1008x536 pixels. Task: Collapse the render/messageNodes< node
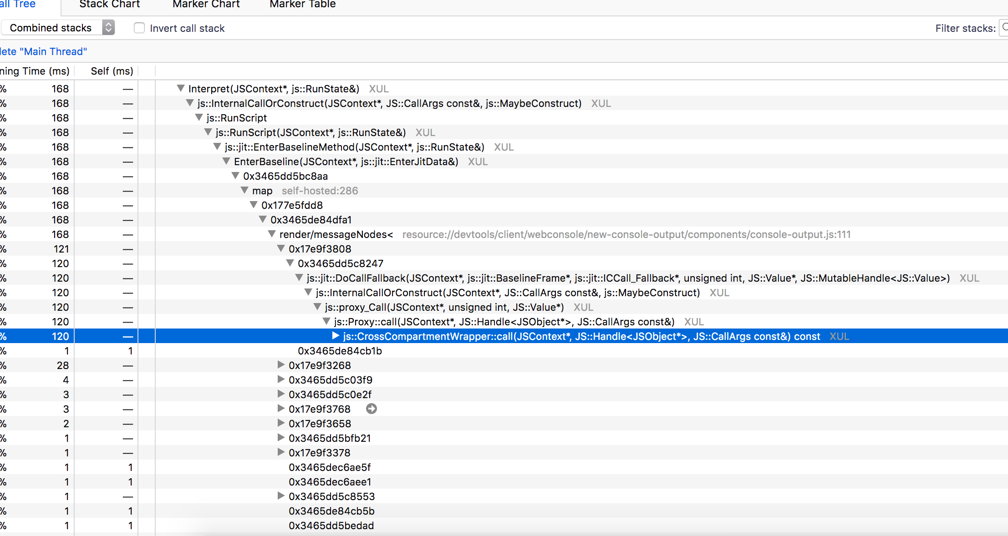coord(272,234)
